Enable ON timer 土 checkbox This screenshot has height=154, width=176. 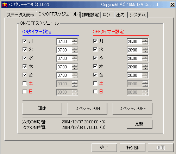click(x=25, y=83)
